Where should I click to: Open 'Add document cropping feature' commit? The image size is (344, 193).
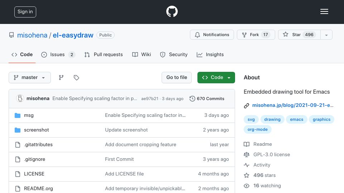pos(140,145)
